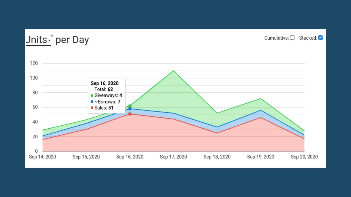Enable the Cumulative checkbox
The image size is (351, 197).
point(292,37)
